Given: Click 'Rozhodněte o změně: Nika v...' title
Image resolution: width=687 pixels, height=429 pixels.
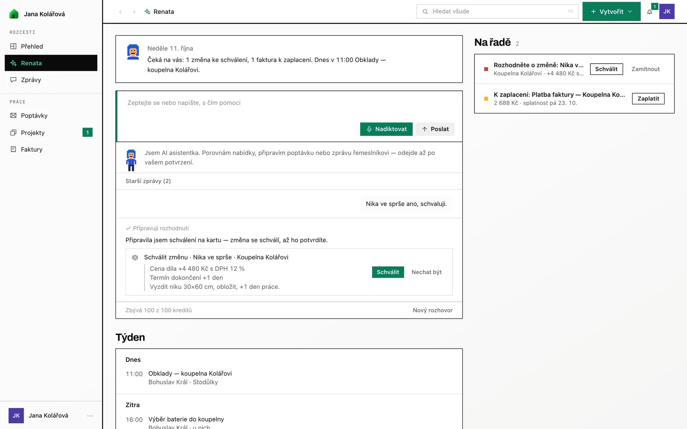Looking at the screenshot, I should (x=539, y=65).
